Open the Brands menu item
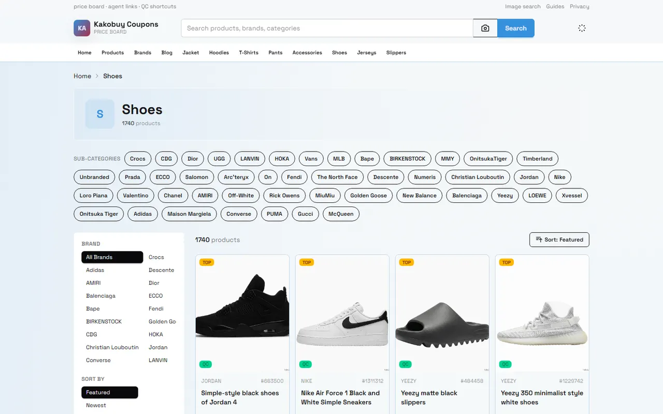This screenshot has height=414, width=663. pos(142,53)
